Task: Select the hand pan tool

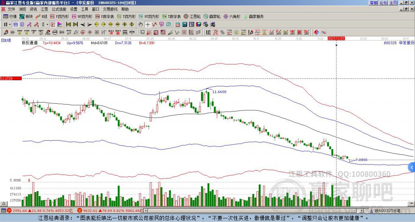Action: [141, 25]
